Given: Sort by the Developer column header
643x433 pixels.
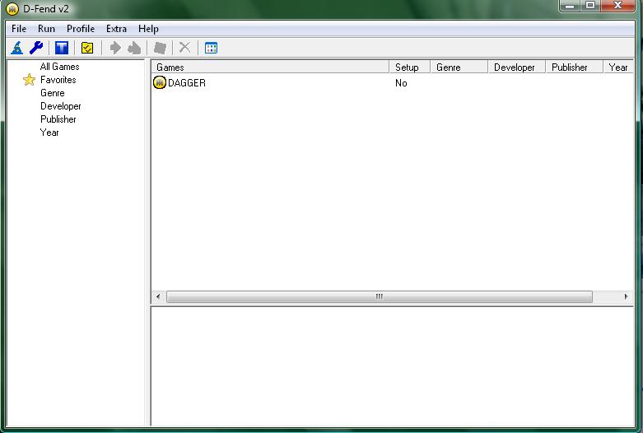Looking at the screenshot, I should point(517,68).
